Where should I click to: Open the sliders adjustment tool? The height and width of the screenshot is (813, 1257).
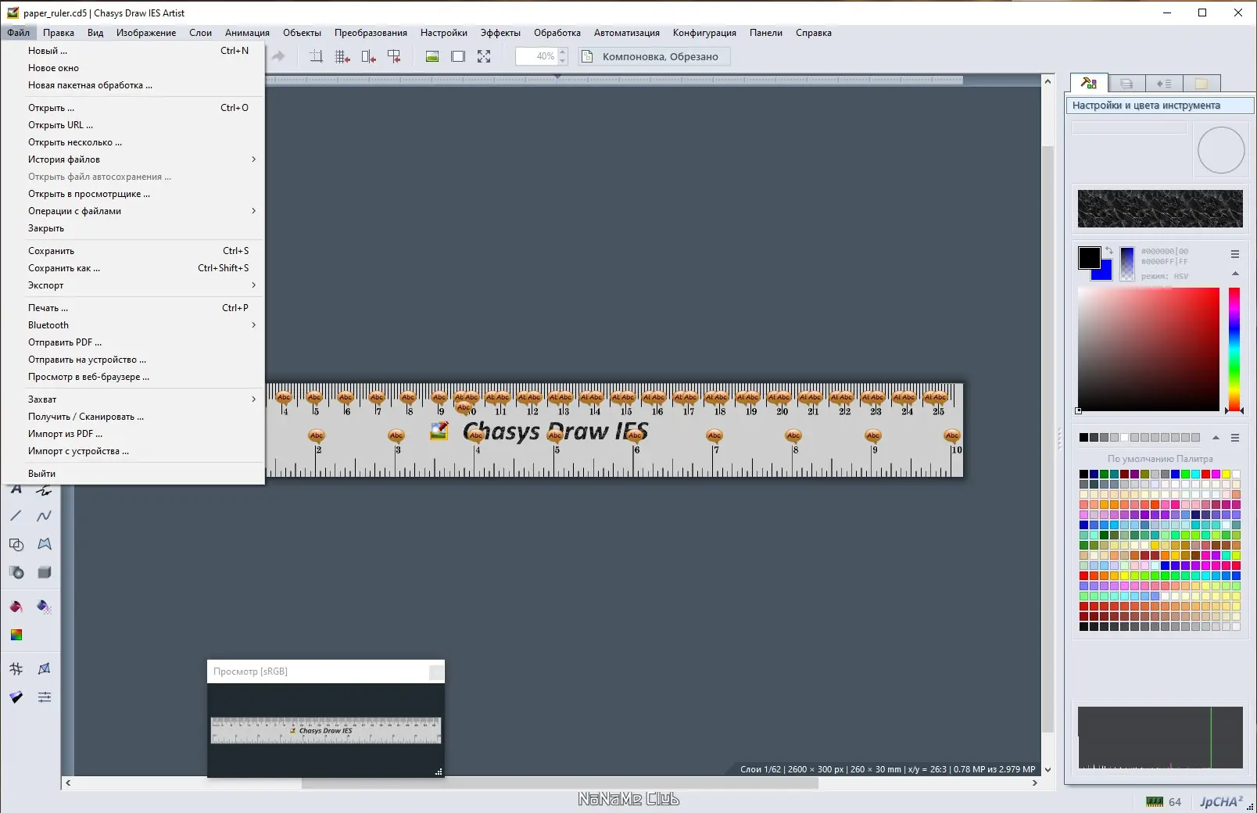tap(44, 697)
